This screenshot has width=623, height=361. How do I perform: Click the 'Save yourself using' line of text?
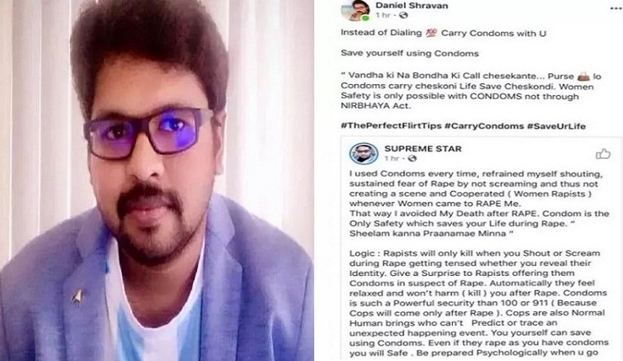click(x=410, y=54)
